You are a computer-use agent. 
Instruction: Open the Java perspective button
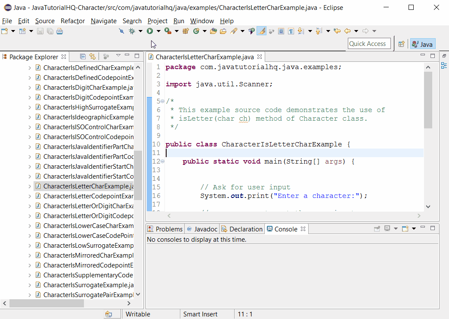coord(422,44)
